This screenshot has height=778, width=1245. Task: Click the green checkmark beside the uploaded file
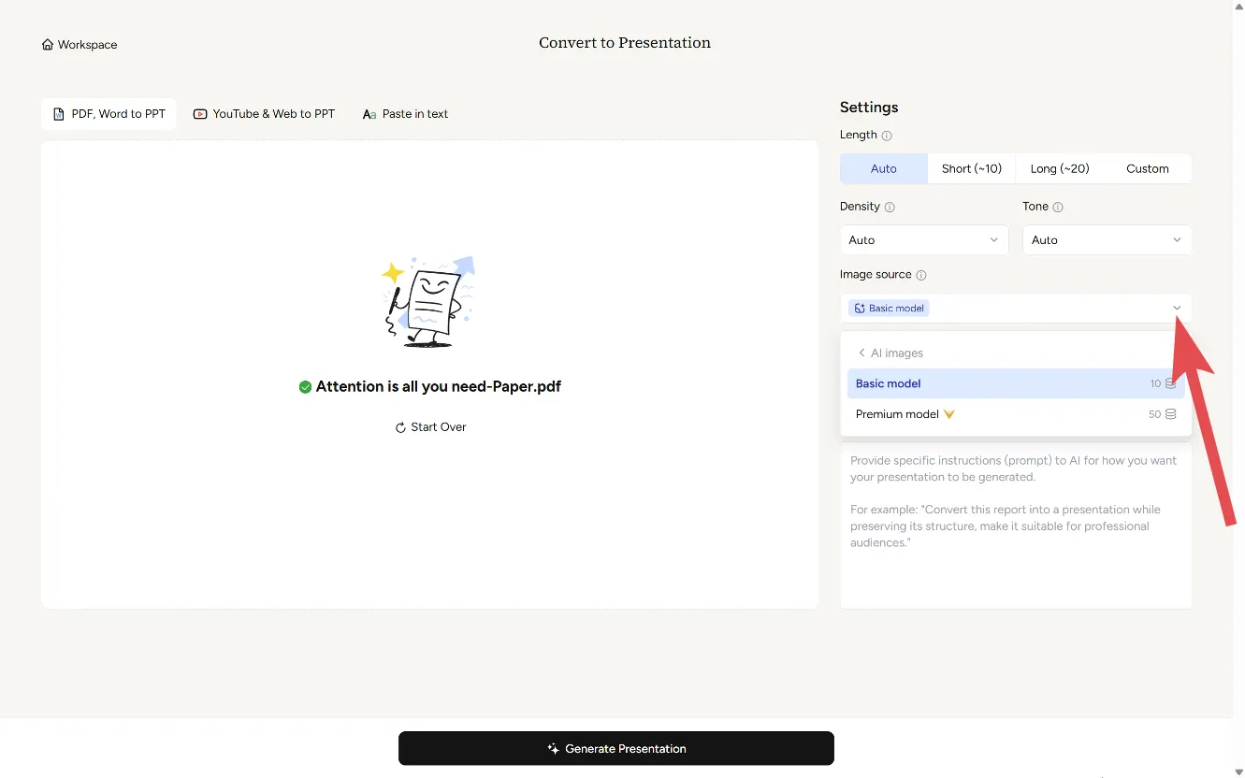tap(305, 387)
